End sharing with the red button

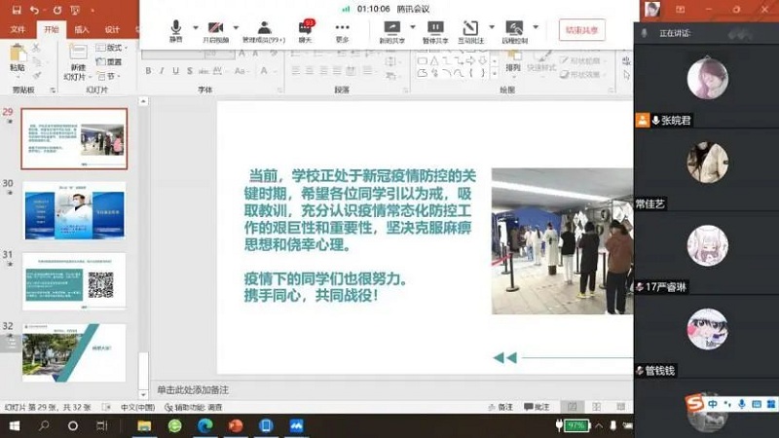581,30
